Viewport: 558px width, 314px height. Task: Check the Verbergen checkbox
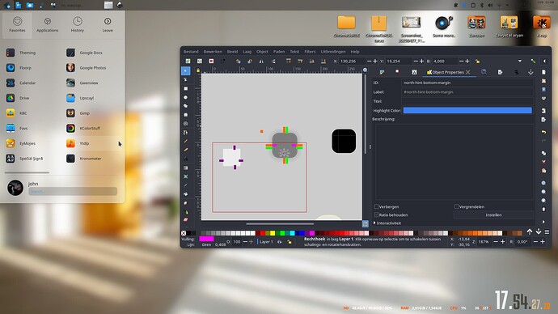tap(376, 206)
